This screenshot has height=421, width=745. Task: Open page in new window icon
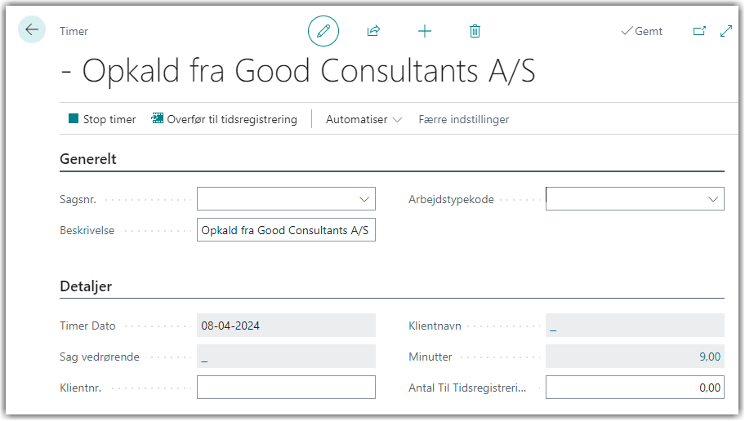click(x=699, y=31)
